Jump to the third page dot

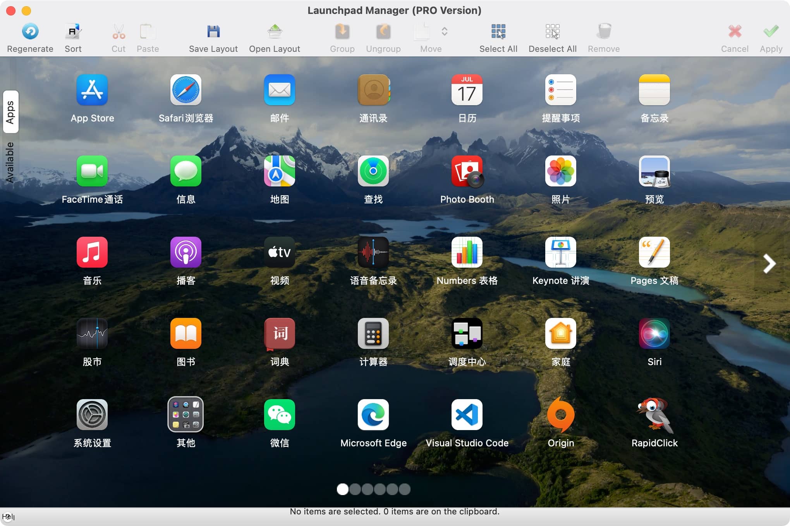pos(368,489)
